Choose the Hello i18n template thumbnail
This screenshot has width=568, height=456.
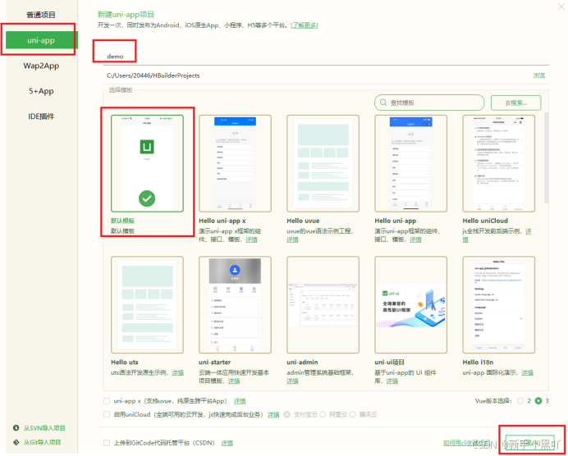tap(498, 305)
